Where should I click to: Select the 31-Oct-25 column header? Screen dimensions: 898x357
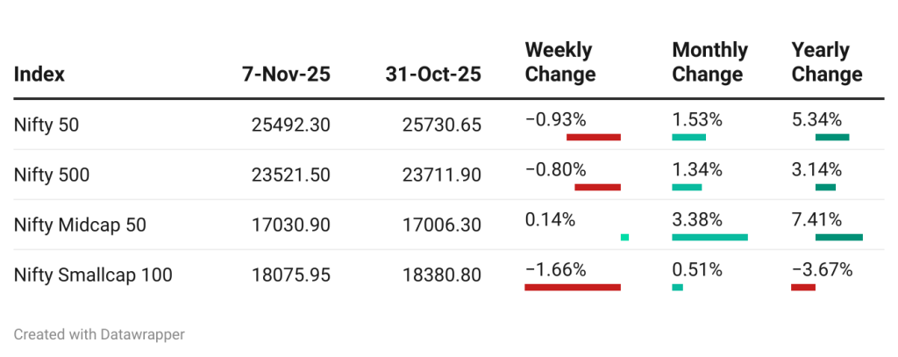click(x=433, y=74)
